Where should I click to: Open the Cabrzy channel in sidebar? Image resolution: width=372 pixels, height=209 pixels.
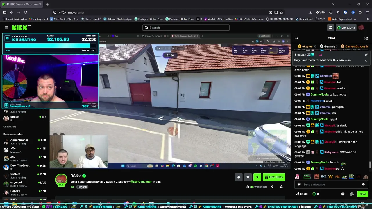click(x=25, y=193)
